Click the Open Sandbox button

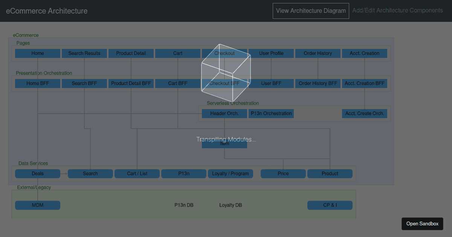(422, 223)
